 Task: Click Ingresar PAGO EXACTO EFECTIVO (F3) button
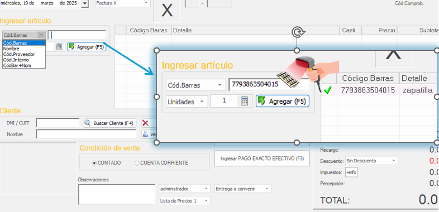[262, 158]
